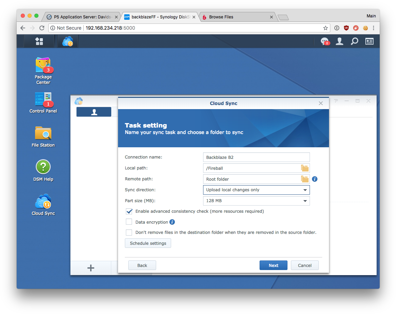Check Don't remove files in destination checkbox
This screenshot has height=314, width=396.
tap(129, 232)
